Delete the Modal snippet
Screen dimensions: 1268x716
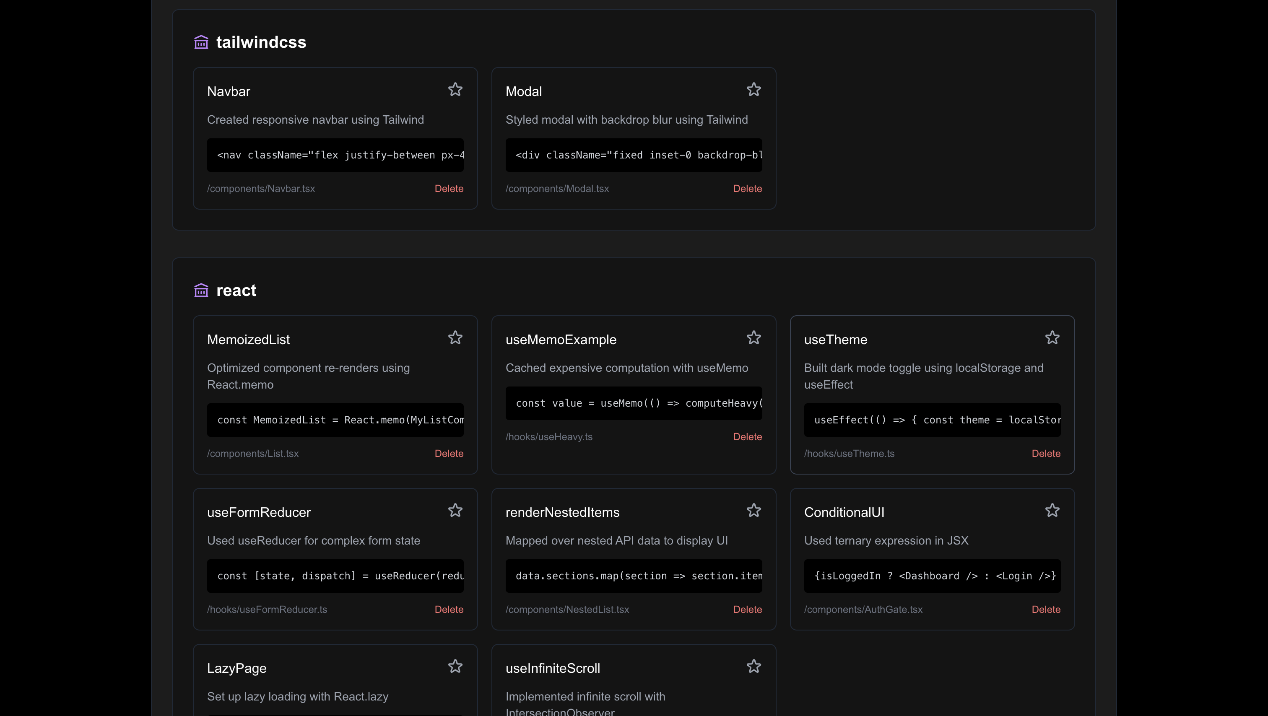pos(747,189)
